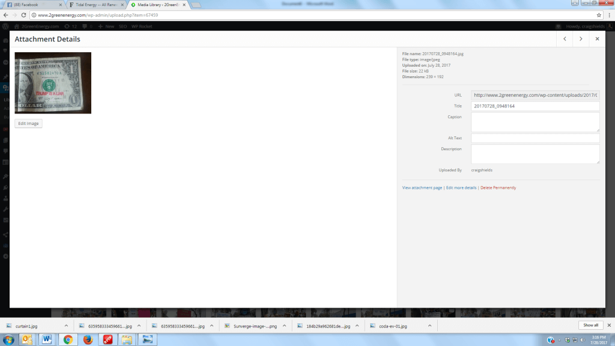Click into the Alt Text field
Viewport: 615px width, 346px height.
(x=535, y=138)
